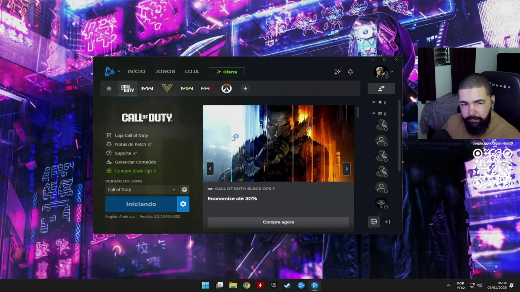This screenshot has height=292, width=520.
Task: Click the news panel scrollbar
Action: point(357,112)
